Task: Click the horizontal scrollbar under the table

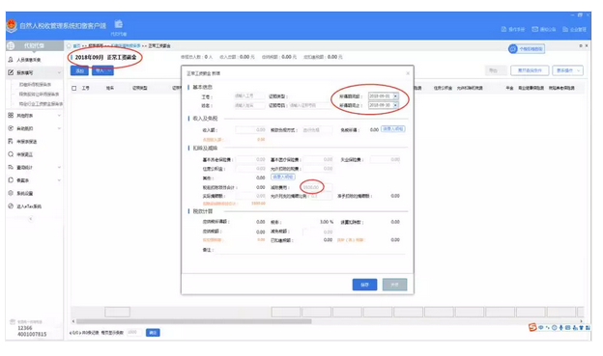Action: click(x=193, y=321)
